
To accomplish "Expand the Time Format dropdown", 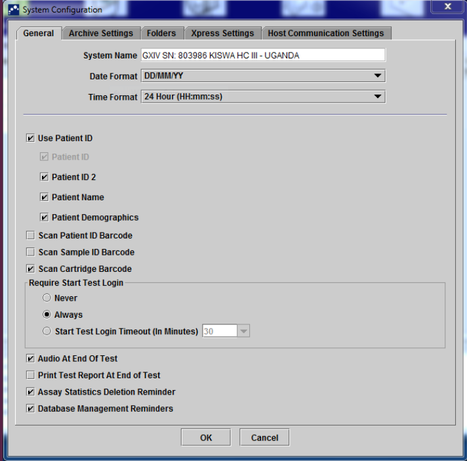I will 263,97.
